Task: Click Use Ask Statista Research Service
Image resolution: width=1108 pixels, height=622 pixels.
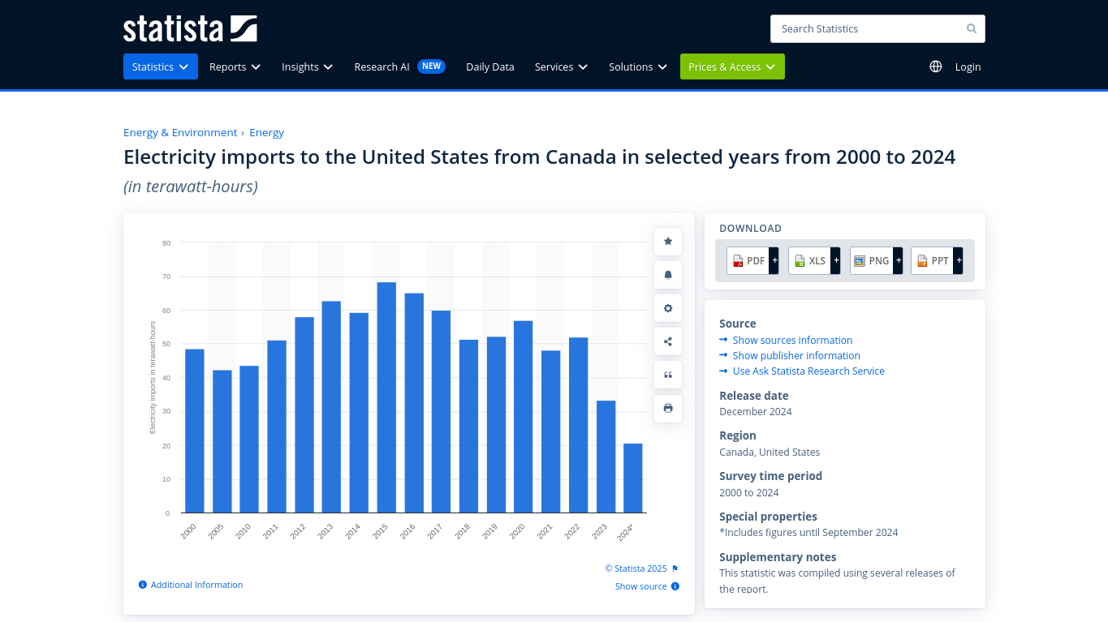Action: pyautogui.click(x=808, y=371)
